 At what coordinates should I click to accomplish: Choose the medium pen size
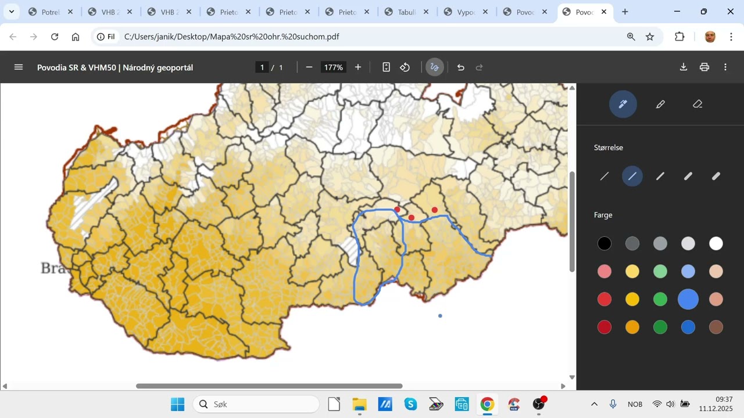tap(660, 176)
